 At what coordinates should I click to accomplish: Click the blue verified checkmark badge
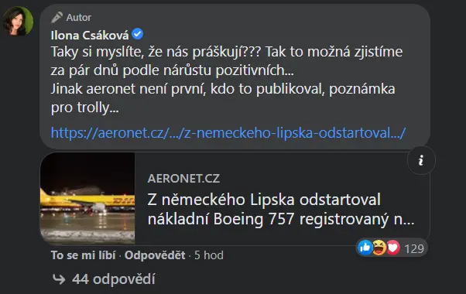pos(137,34)
